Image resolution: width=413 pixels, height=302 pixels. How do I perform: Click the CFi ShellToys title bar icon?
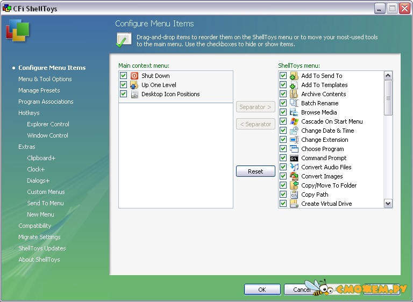(x=7, y=8)
